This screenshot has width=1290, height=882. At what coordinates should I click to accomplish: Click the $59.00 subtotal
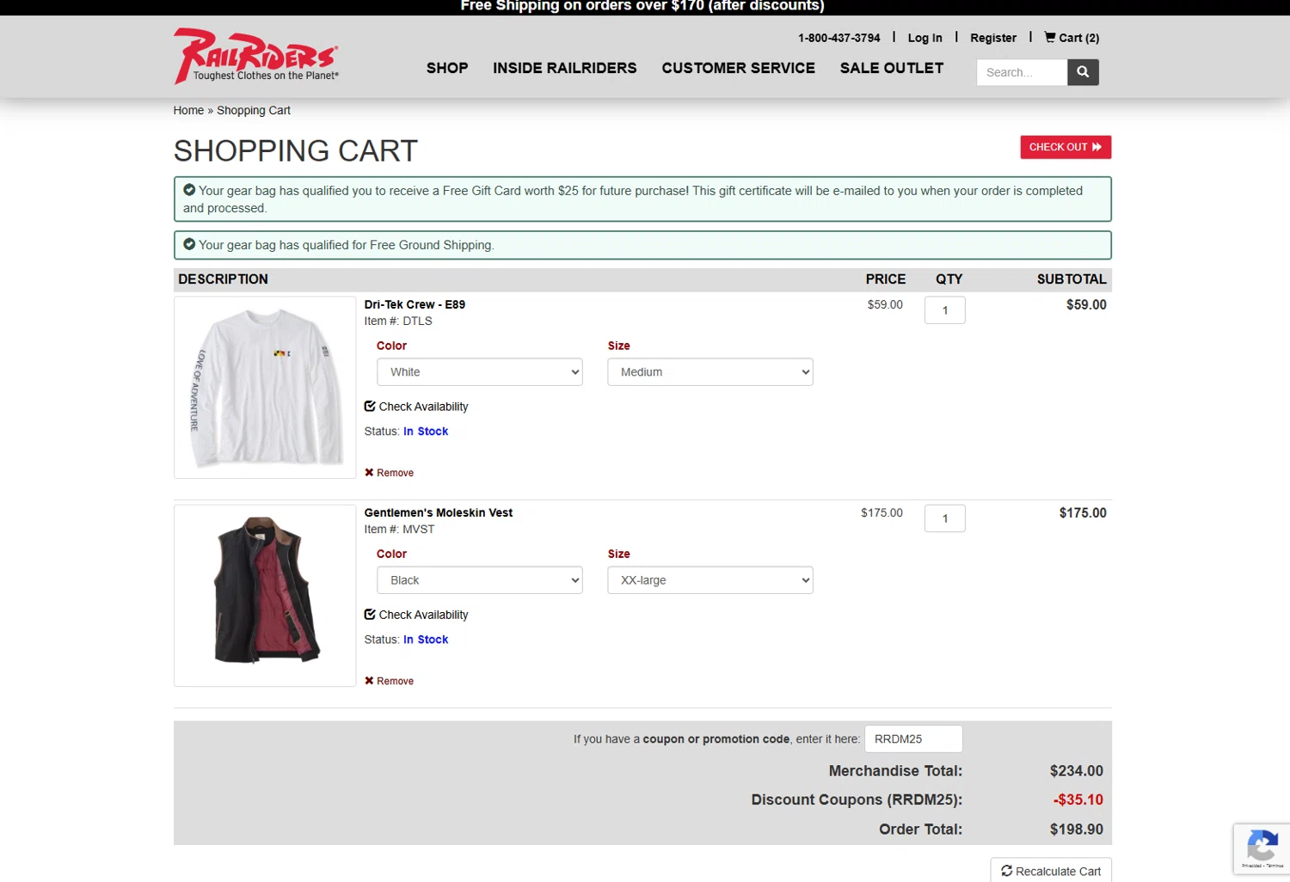[1086, 305]
